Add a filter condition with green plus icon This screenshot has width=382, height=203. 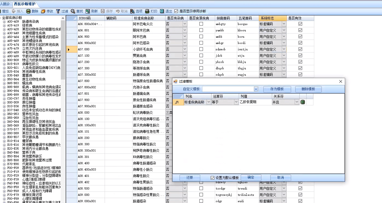pyautogui.click(x=303, y=102)
